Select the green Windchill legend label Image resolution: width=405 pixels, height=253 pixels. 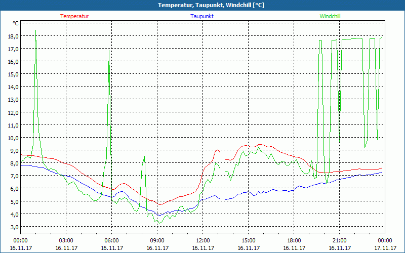[330, 16]
